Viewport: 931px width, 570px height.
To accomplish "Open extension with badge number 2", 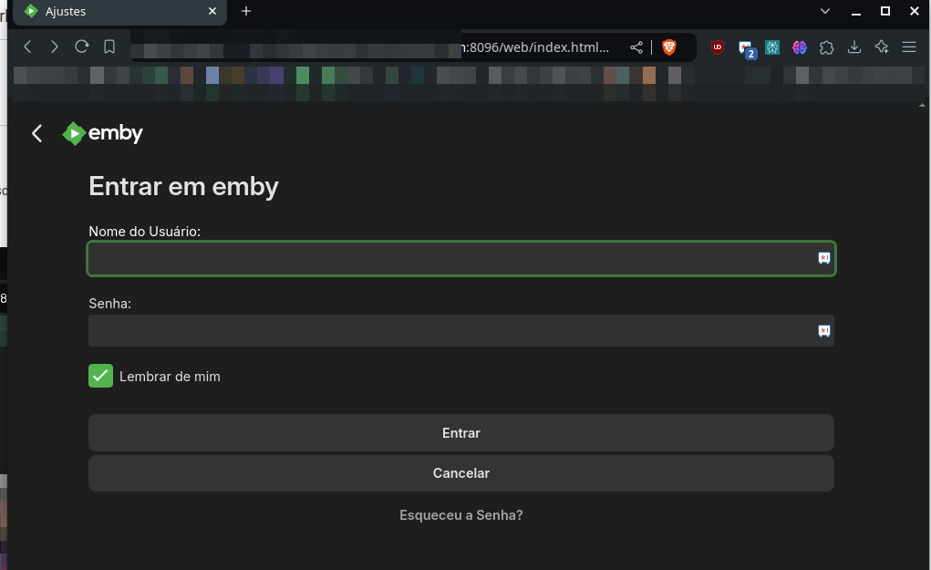I will (746, 48).
